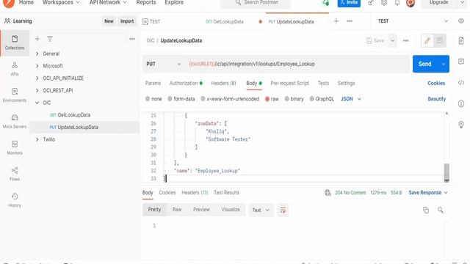This screenshot has height=264, width=470.
Task: Open the PUT method dropdown
Action: 163,64
